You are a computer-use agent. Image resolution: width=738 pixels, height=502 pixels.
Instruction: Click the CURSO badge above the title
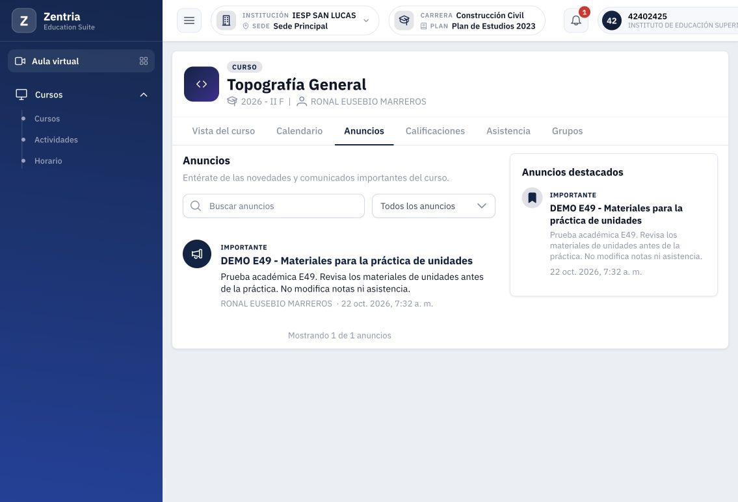(244, 67)
